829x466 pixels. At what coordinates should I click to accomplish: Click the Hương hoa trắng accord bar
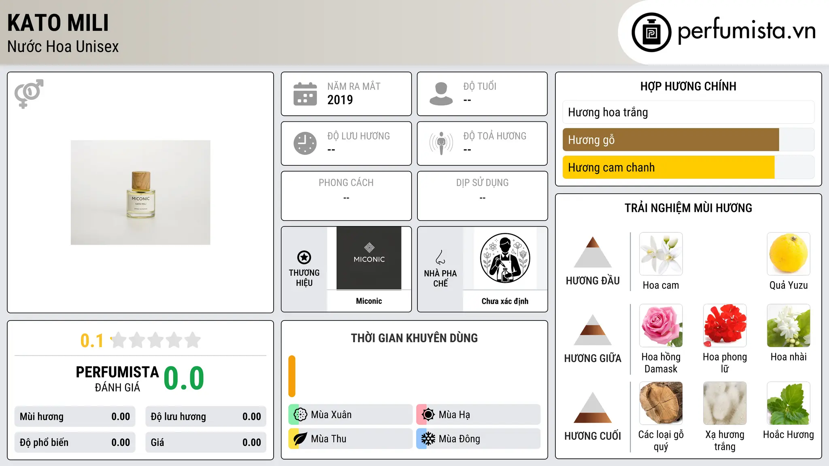[x=689, y=112]
